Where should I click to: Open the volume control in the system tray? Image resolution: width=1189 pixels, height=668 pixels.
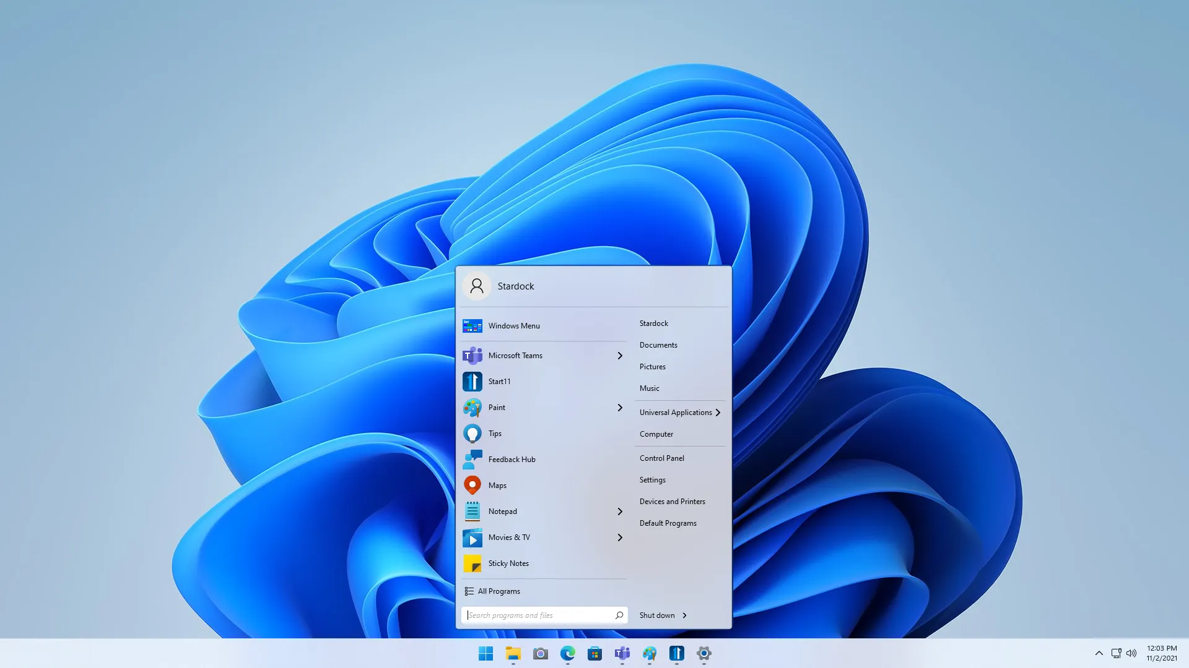point(1131,653)
